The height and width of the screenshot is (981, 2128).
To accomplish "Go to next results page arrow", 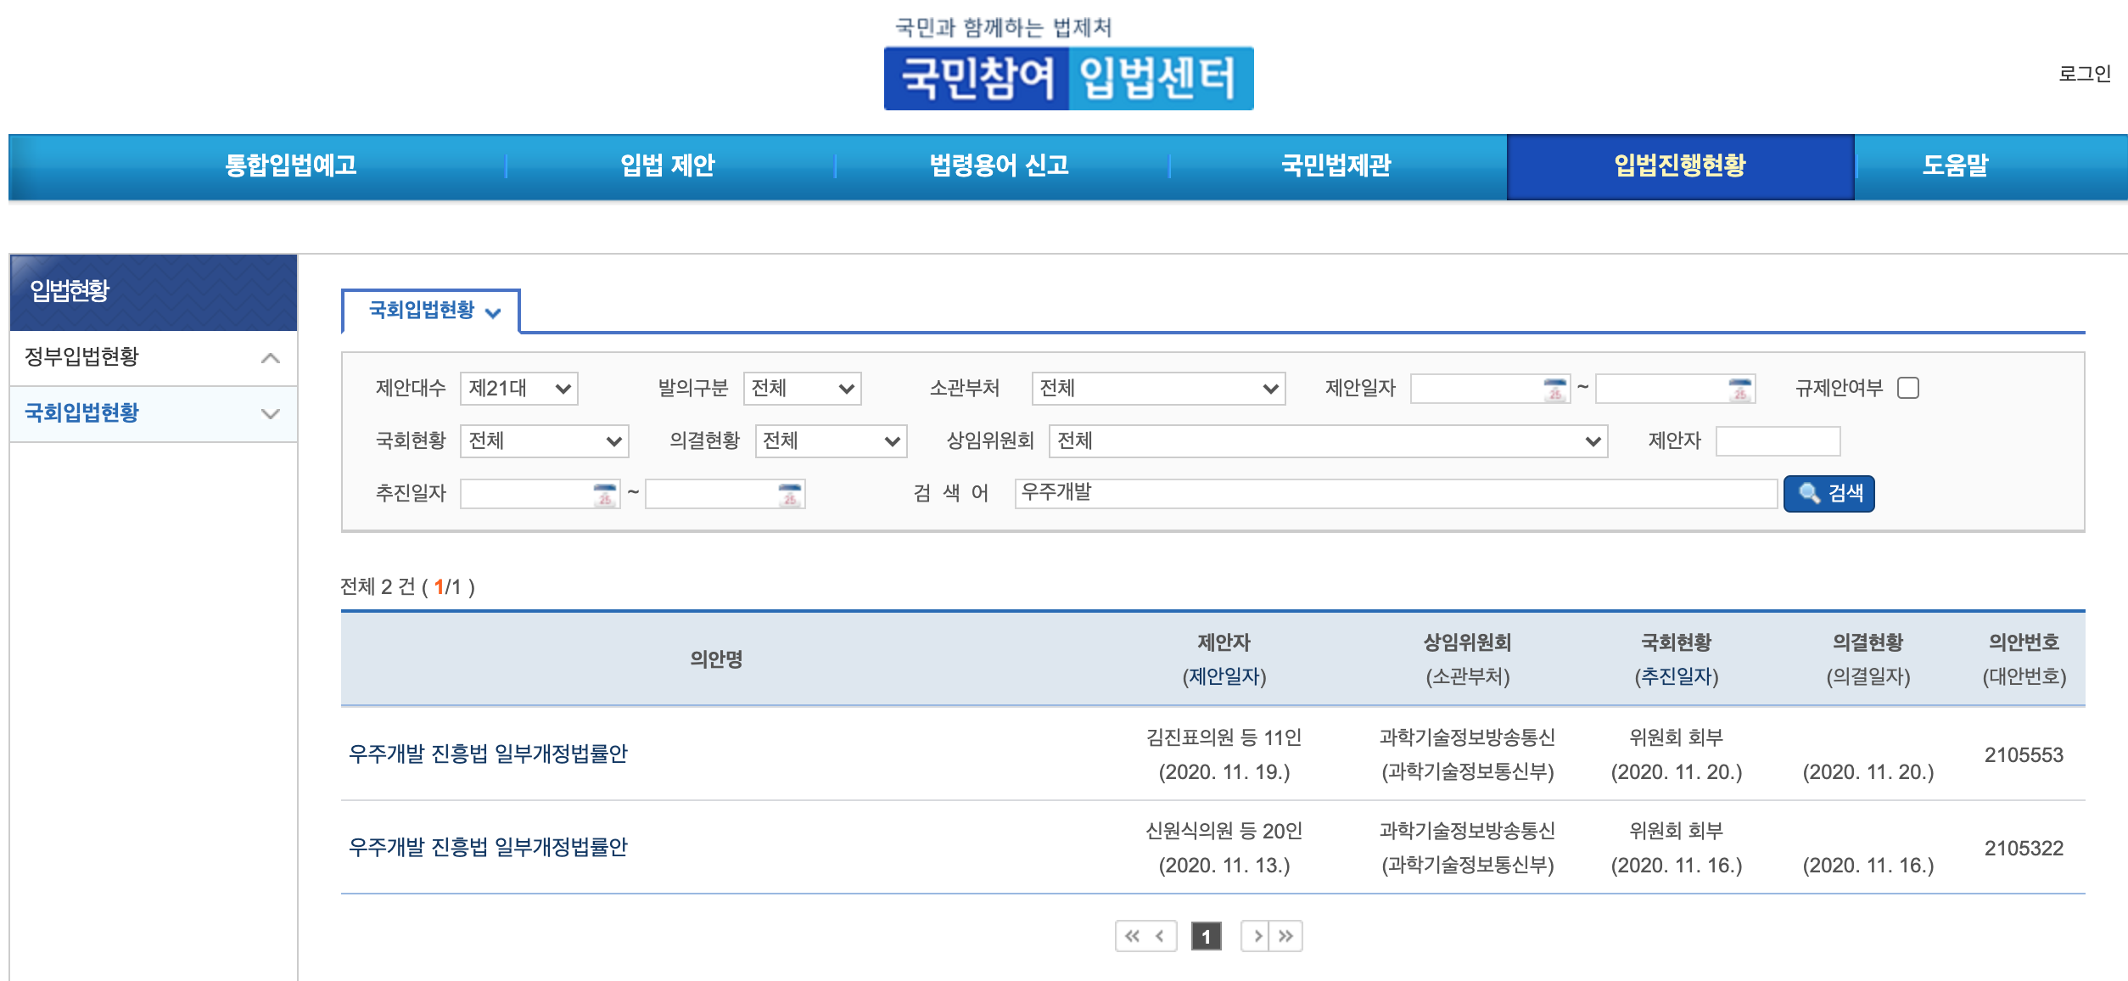I will [1257, 936].
